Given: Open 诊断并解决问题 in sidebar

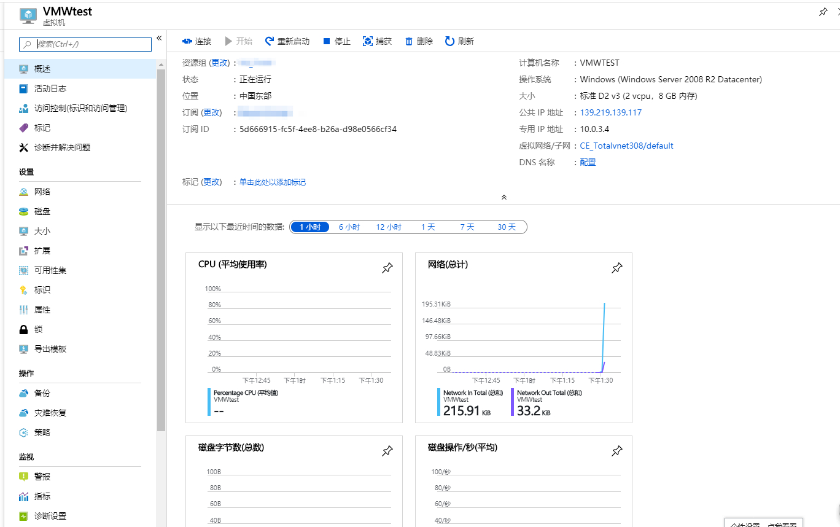Looking at the screenshot, I should (x=80, y=147).
